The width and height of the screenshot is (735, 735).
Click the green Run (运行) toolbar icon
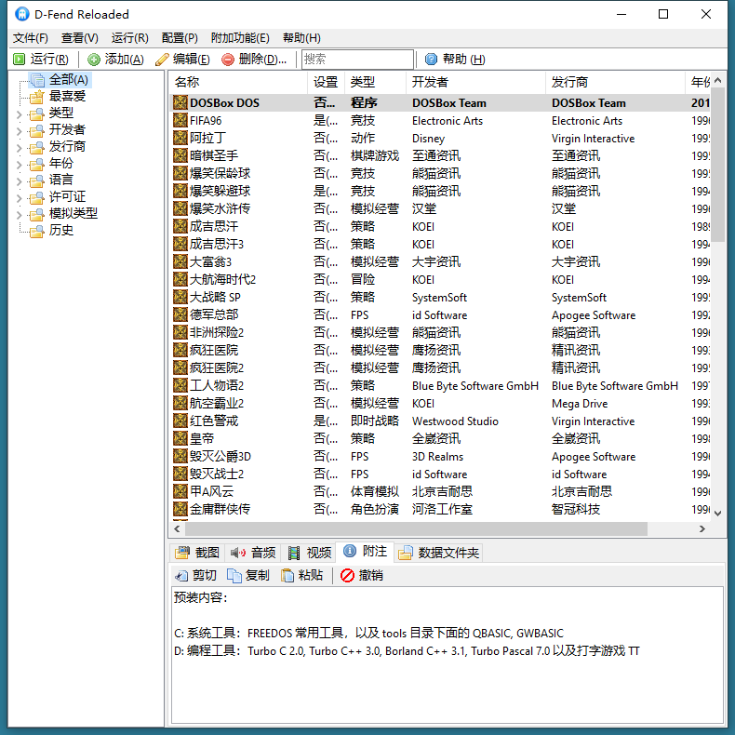(20, 60)
